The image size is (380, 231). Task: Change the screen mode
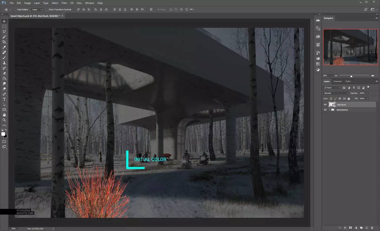click(4, 147)
